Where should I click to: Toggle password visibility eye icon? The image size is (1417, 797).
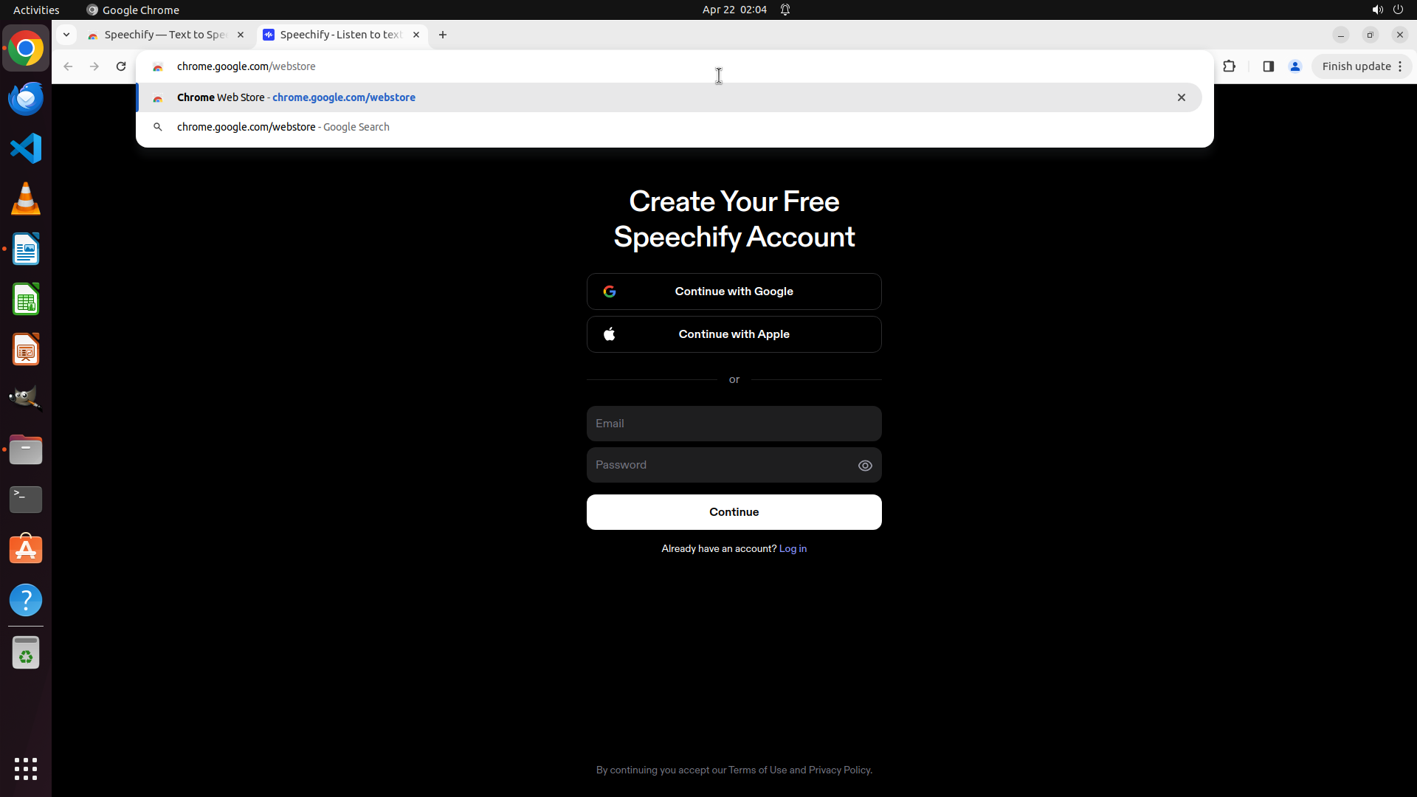click(x=865, y=466)
